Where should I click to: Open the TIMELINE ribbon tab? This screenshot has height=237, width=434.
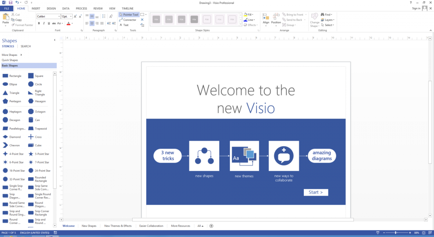(127, 8)
